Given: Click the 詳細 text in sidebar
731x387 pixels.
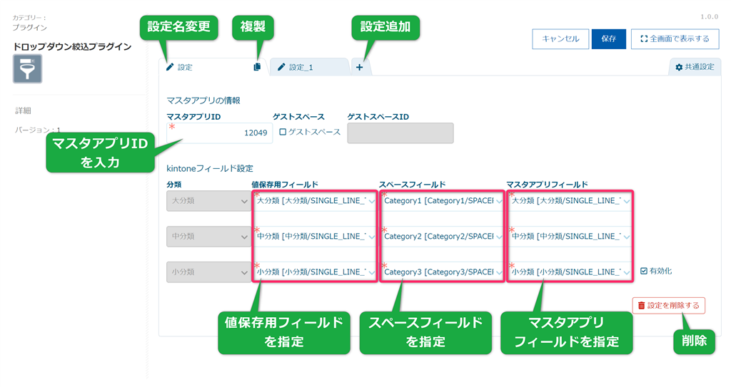Looking at the screenshot, I should tap(23, 111).
